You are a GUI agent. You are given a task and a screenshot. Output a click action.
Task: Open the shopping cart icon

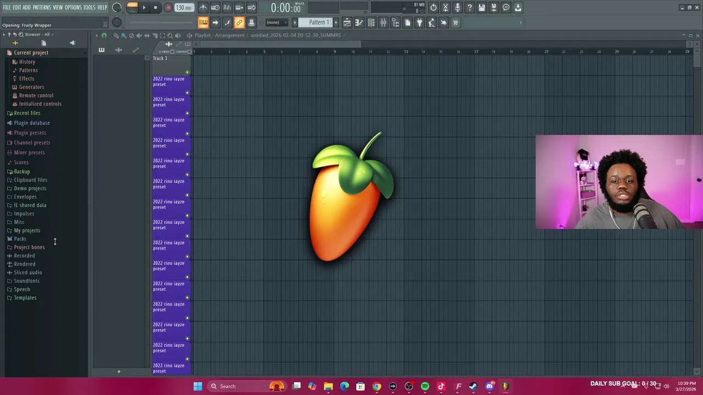455,22
